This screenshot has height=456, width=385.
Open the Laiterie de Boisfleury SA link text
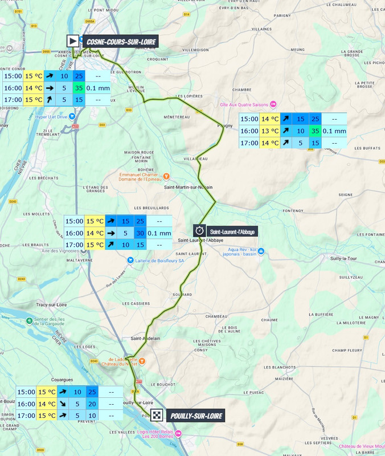pos(159,260)
